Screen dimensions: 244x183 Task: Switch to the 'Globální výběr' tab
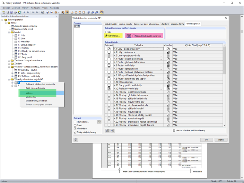tap(110, 24)
